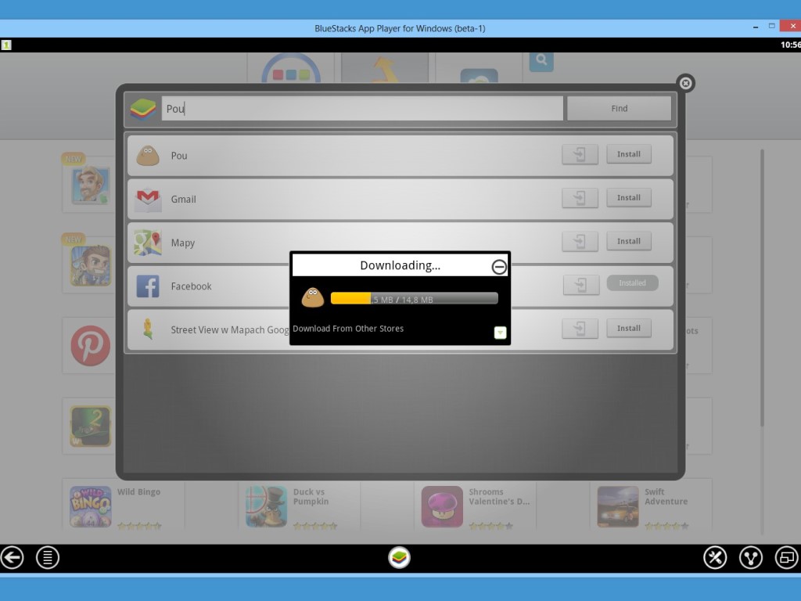801x601 pixels.
Task: Click the Gmail envelope icon
Action: pyautogui.click(x=148, y=199)
